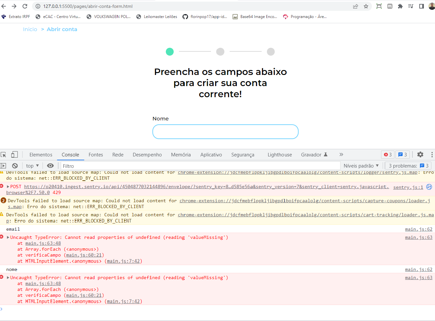
Task: Open main.js:62 link beside nome log
Action: click(419, 270)
